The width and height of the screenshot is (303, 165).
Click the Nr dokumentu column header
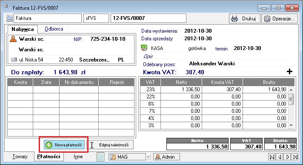79,82
